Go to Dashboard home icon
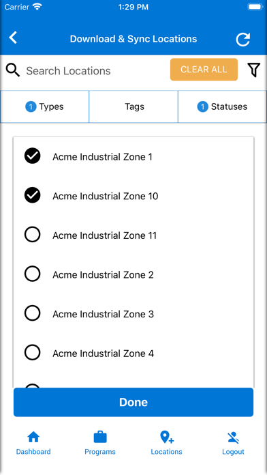Image resolution: width=267 pixels, height=475 pixels. pos(33,437)
